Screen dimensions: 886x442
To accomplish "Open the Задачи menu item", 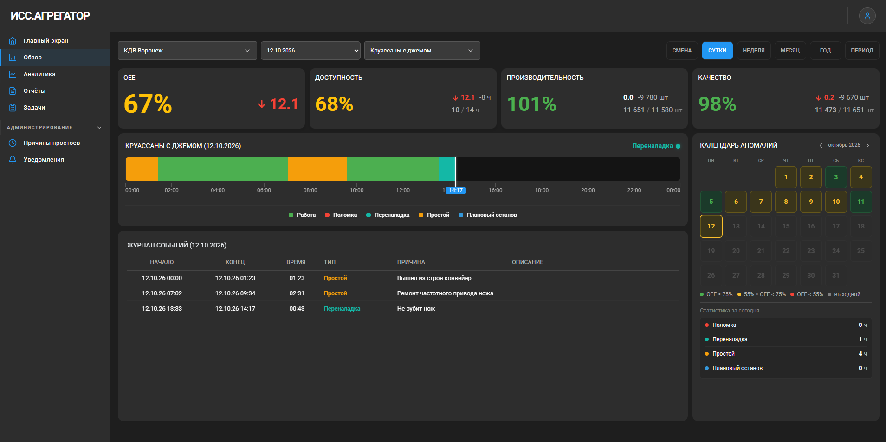I will click(x=55, y=108).
